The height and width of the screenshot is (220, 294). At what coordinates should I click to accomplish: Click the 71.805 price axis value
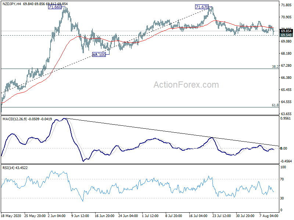tap(286, 5)
